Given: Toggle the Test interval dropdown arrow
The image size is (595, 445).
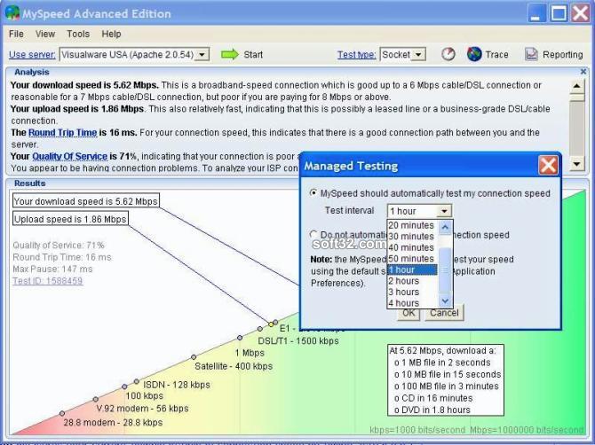Looking at the screenshot, I should tap(444, 211).
